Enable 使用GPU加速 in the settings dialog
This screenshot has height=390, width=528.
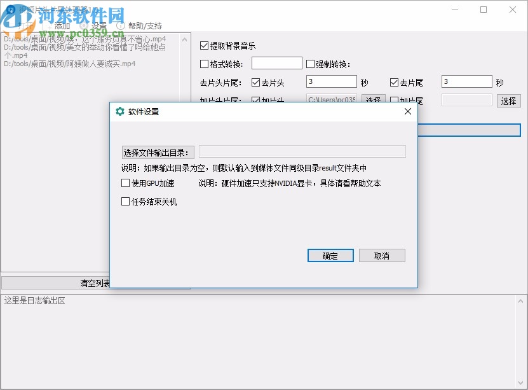point(125,183)
